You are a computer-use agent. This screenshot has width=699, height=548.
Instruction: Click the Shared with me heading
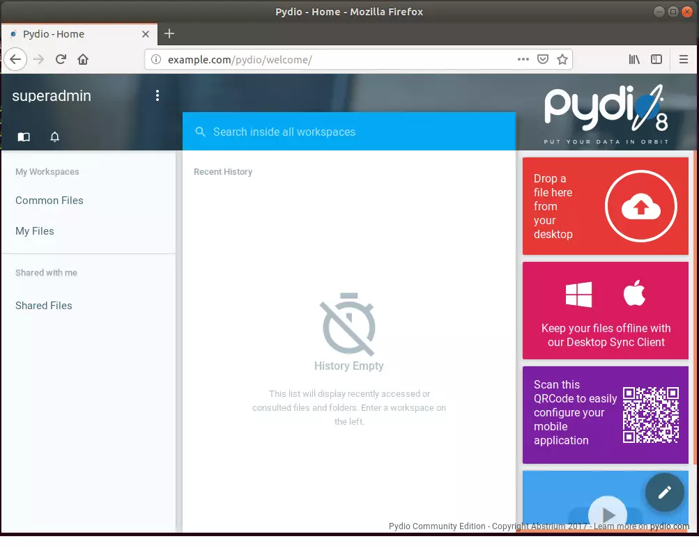pos(47,273)
